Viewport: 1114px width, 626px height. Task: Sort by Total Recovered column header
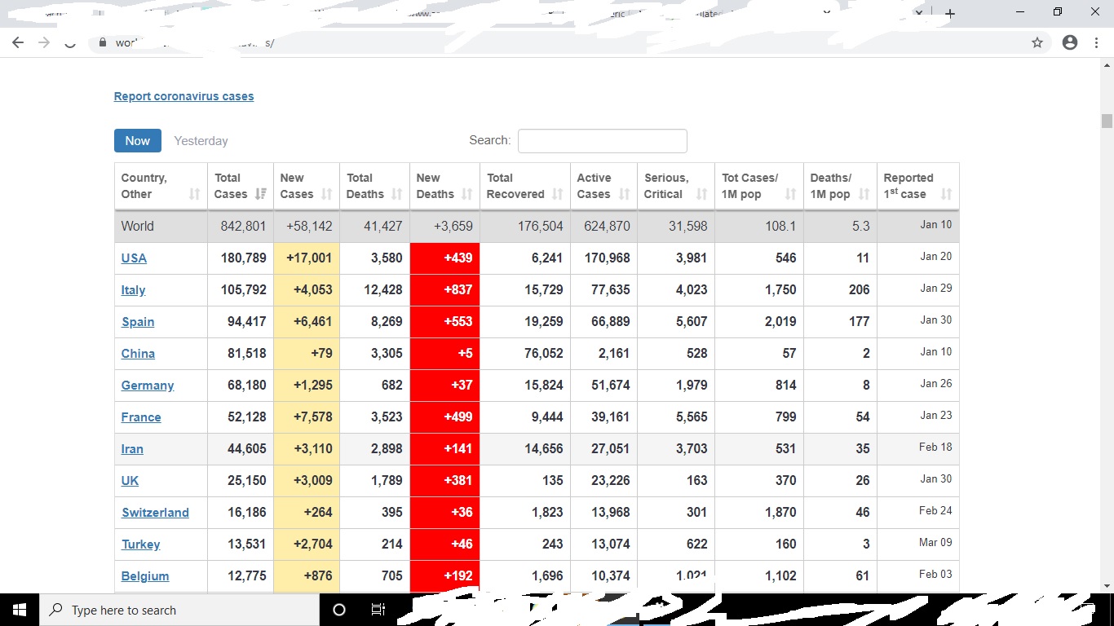(x=524, y=186)
